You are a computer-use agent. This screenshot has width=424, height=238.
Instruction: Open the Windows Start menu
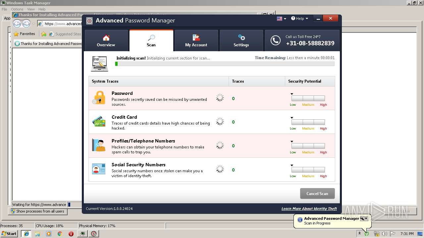tap(9, 233)
